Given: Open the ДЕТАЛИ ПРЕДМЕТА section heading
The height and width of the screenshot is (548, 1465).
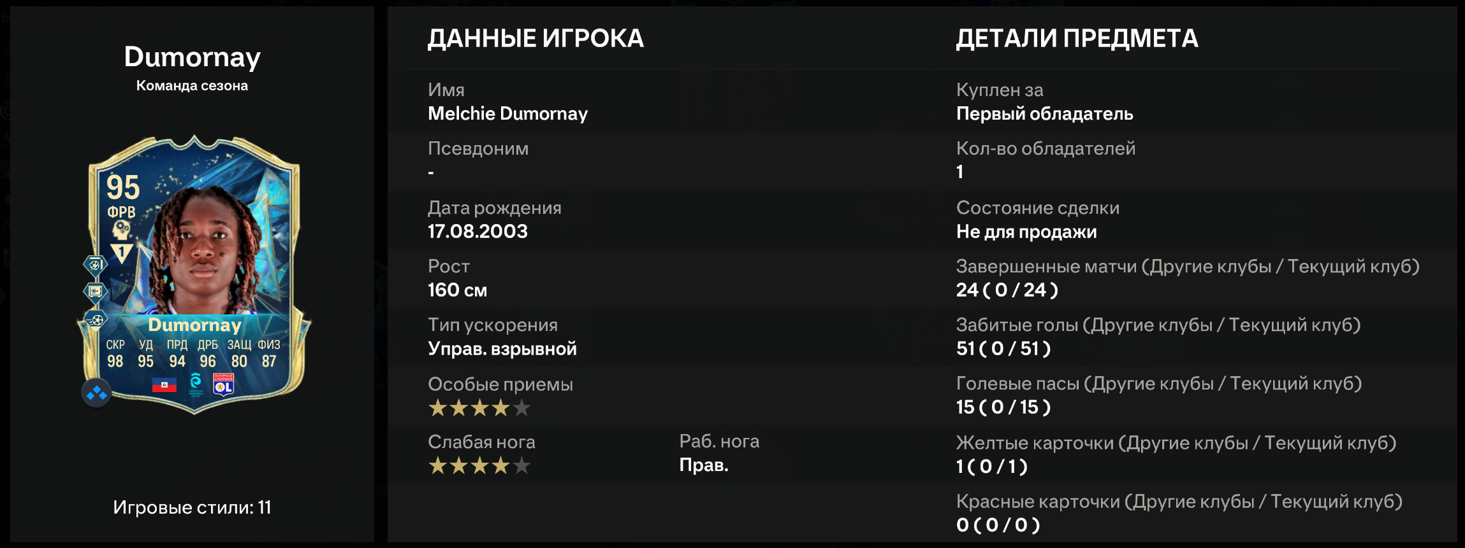Looking at the screenshot, I should (1077, 39).
